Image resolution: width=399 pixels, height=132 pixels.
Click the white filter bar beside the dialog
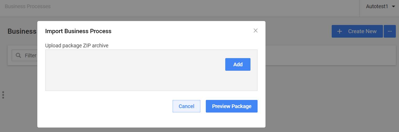click(331, 55)
